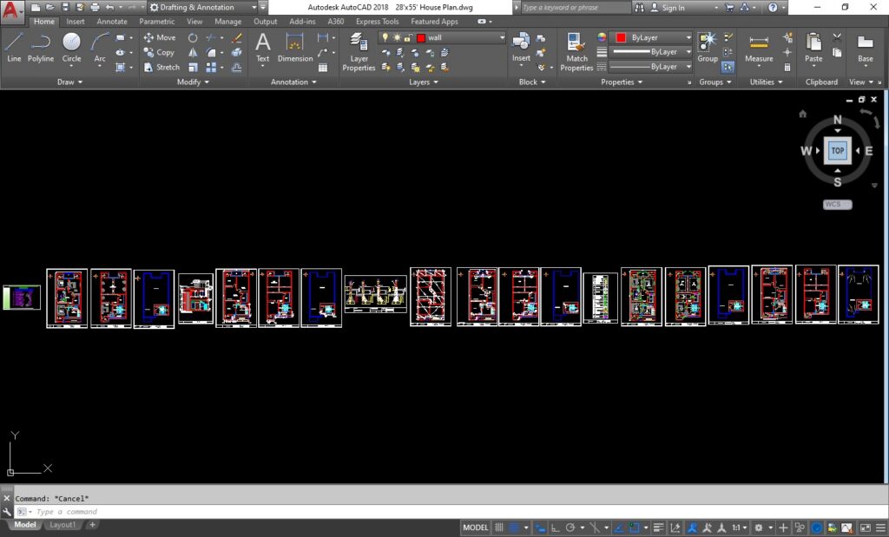Open the wall layer dropdown

pos(502,37)
